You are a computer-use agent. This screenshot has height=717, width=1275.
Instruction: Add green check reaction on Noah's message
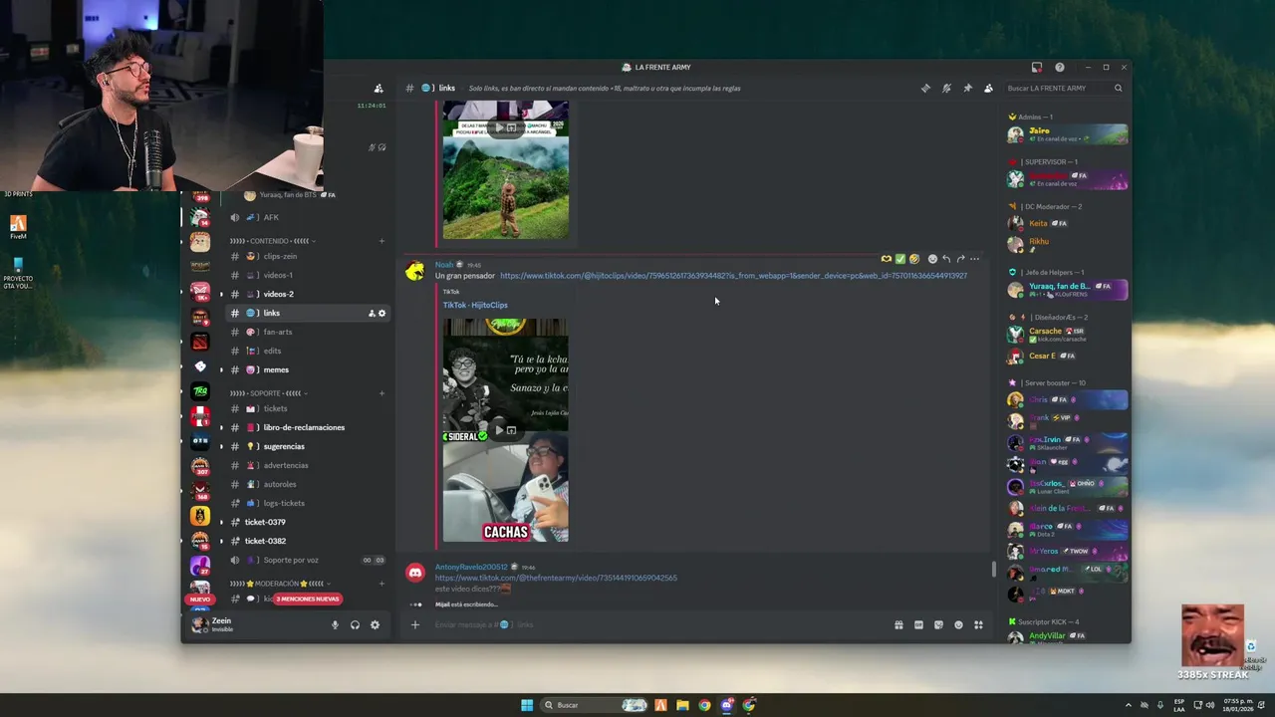click(x=900, y=259)
